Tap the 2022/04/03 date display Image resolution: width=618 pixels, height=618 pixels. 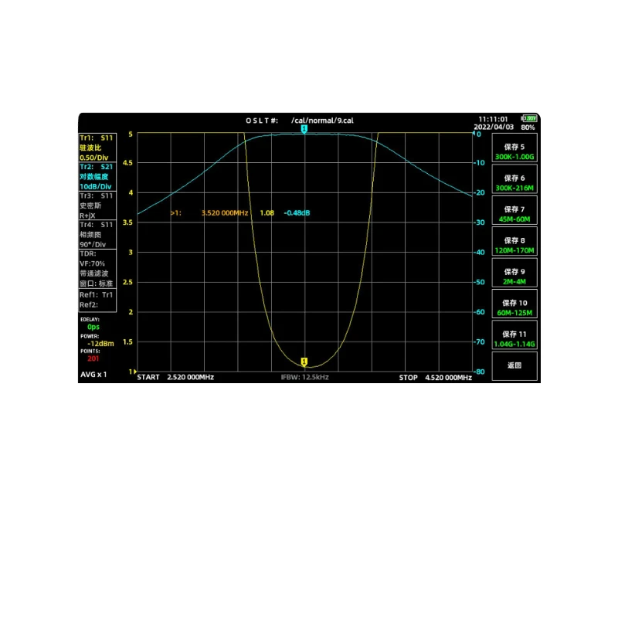494,127
